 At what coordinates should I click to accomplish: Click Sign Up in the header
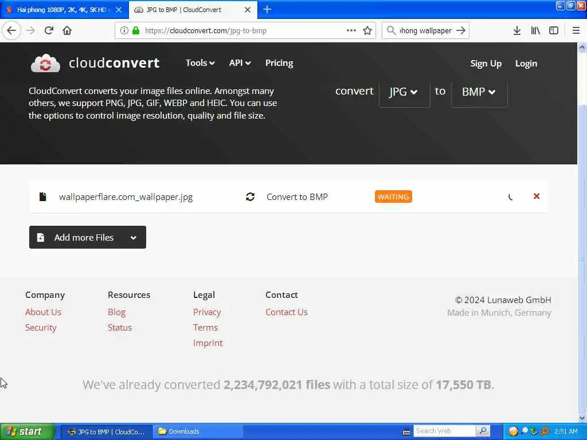pyautogui.click(x=486, y=64)
